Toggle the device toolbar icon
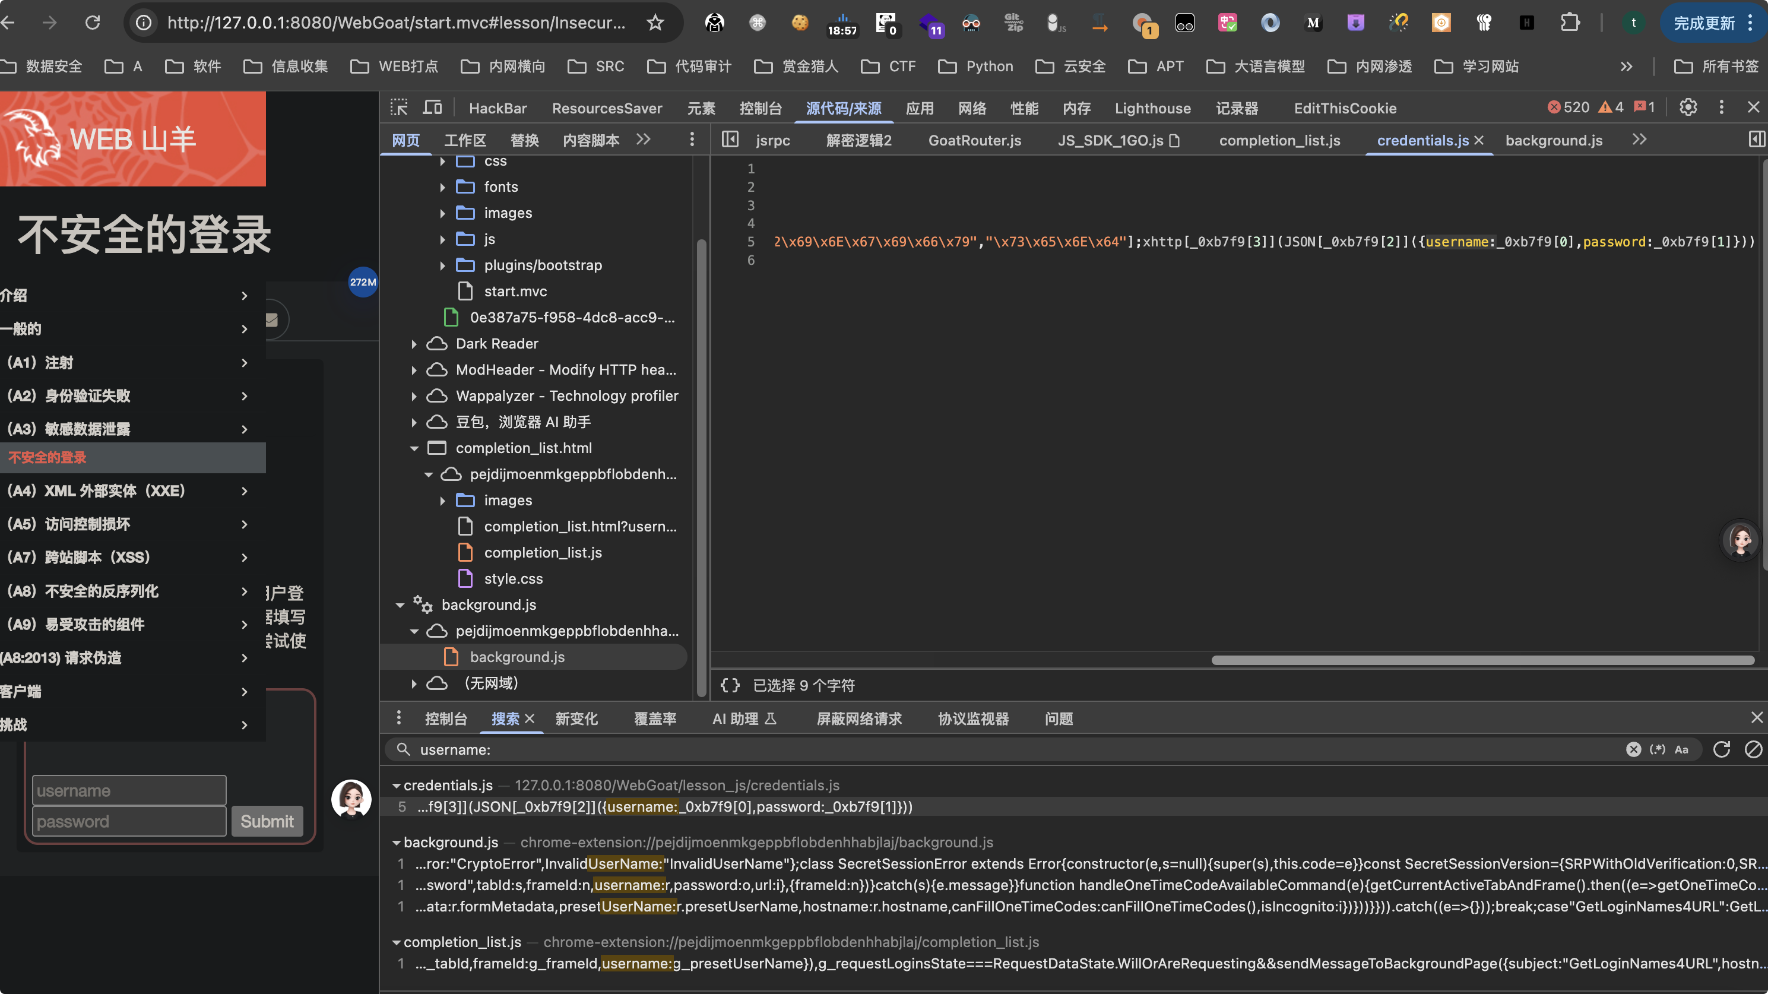The height and width of the screenshot is (994, 1768). coord(432,108)
